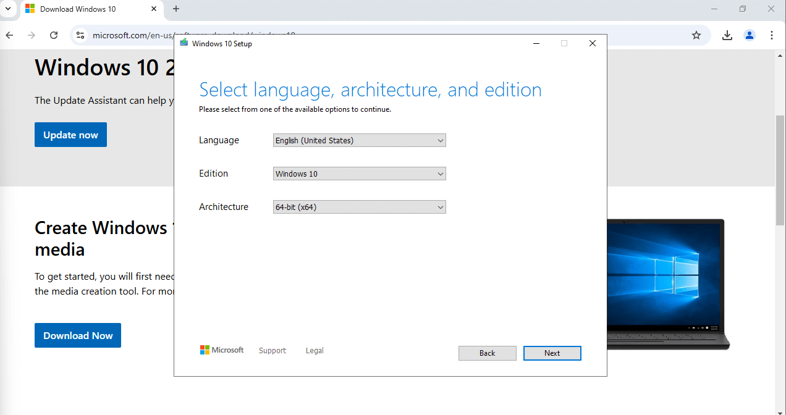Click the Architecture label
The image size is (786, 415).
(x=224, y=207)
